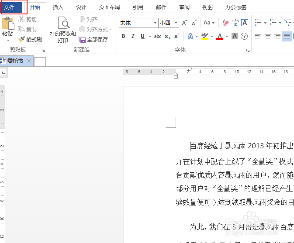Click the grow font icon
The height and width of the screenshot is (243, 294).
click(x=184, y=23)
